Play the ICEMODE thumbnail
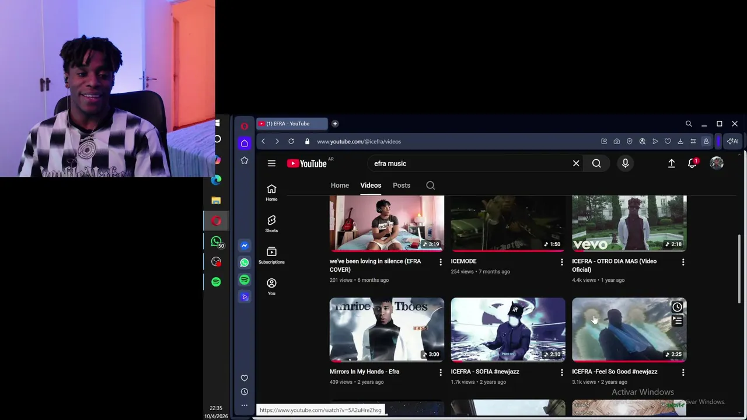 (508, 223)
